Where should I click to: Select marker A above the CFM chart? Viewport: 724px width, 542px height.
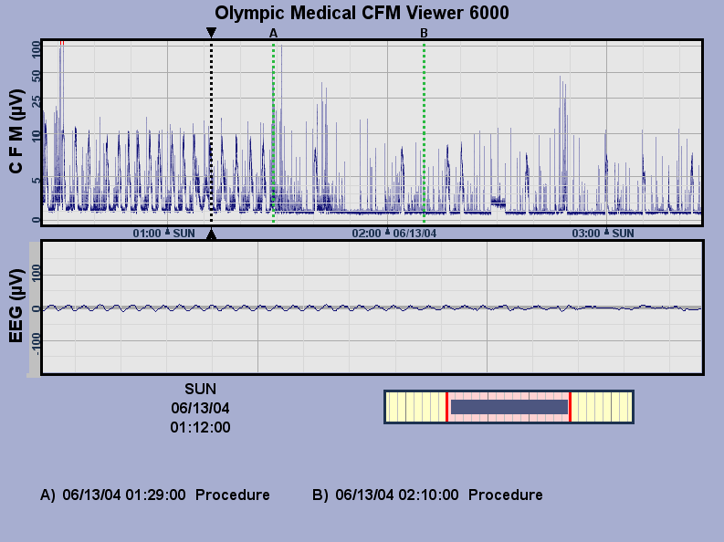(x=273, y=33)
